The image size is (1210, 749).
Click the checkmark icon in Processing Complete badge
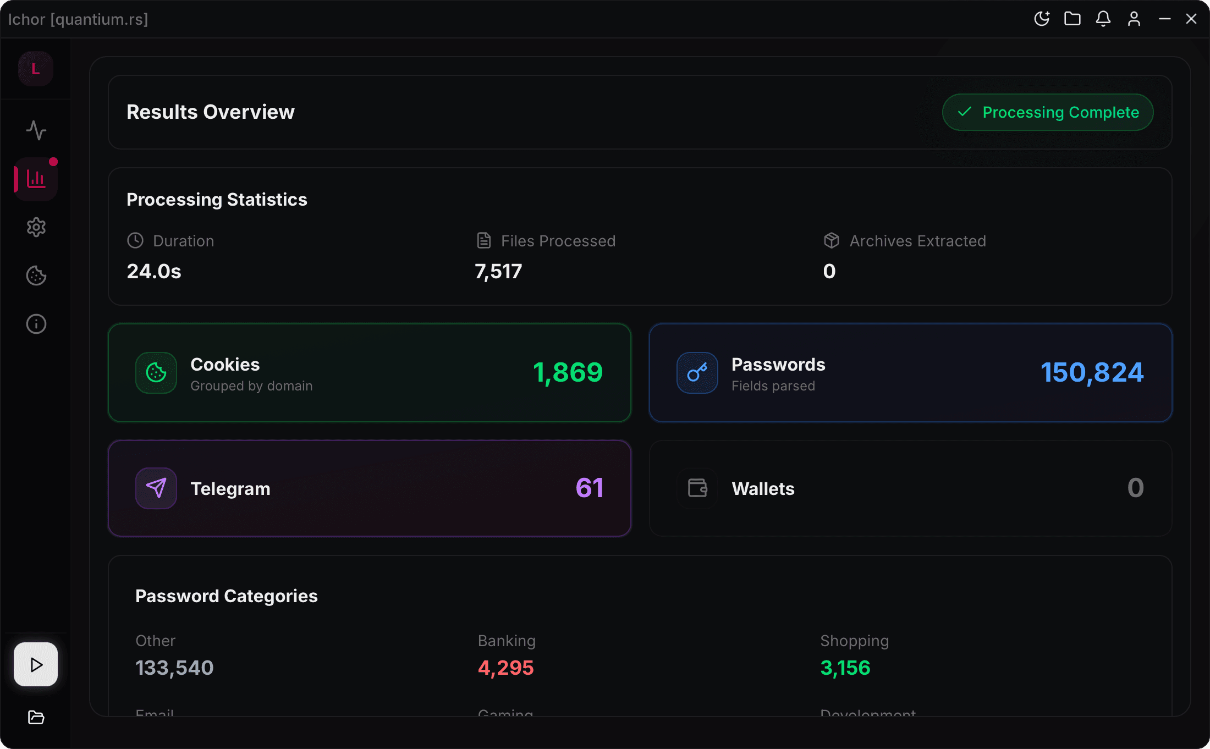pos(965,112)
